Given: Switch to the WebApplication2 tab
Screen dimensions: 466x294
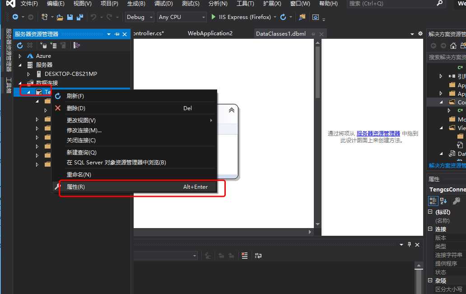Looking at the screenshot, I should pos(210,33).
